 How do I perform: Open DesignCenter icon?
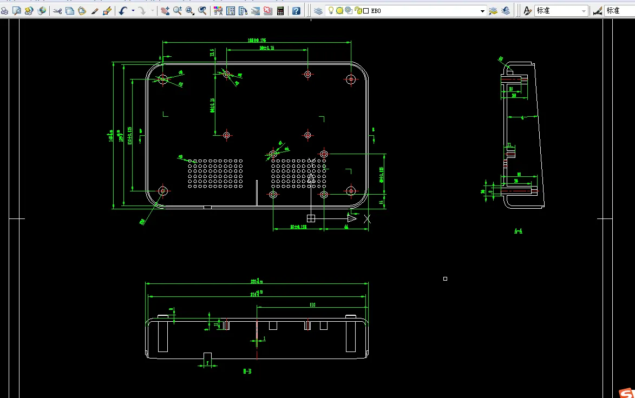231,11
